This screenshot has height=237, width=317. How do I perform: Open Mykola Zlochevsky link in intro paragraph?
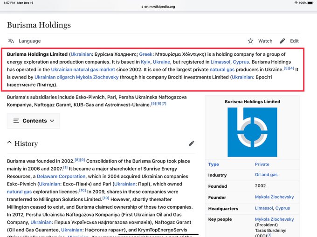coord(97,77)
